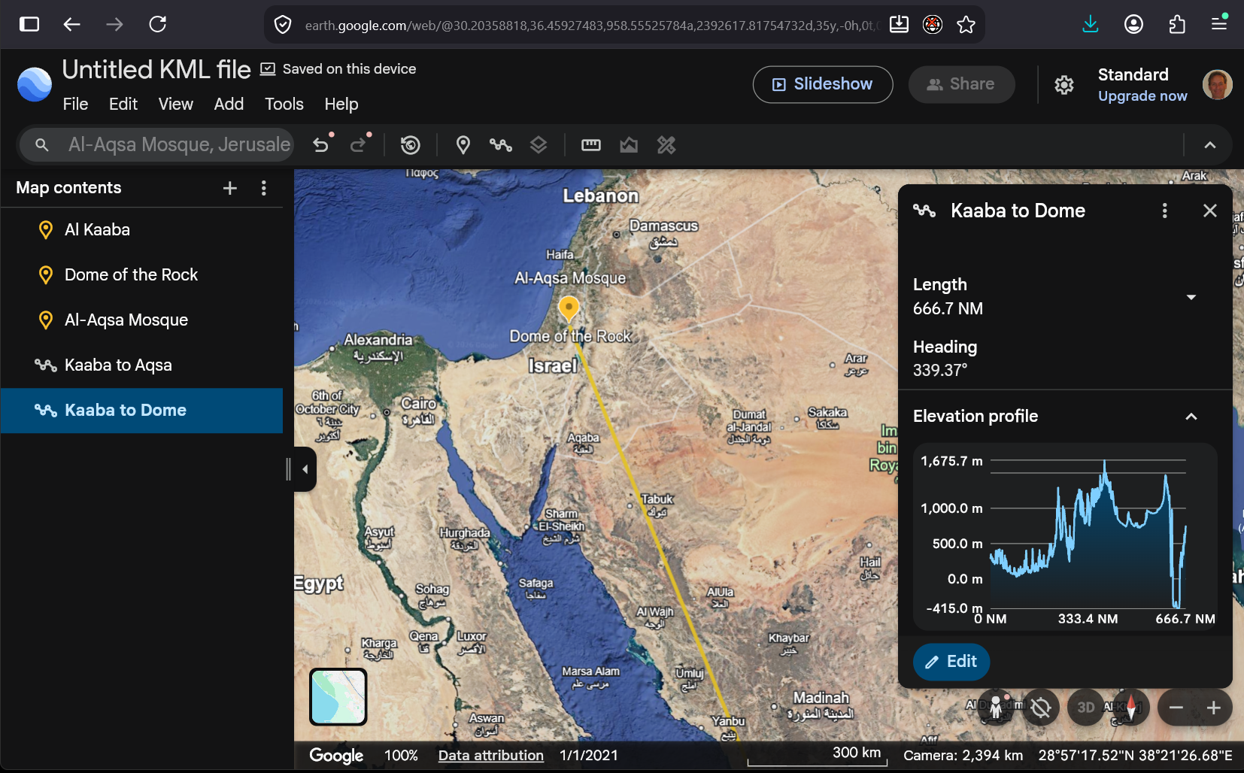
Task: Toggle the 3D view button
Action: point(1086,708)
